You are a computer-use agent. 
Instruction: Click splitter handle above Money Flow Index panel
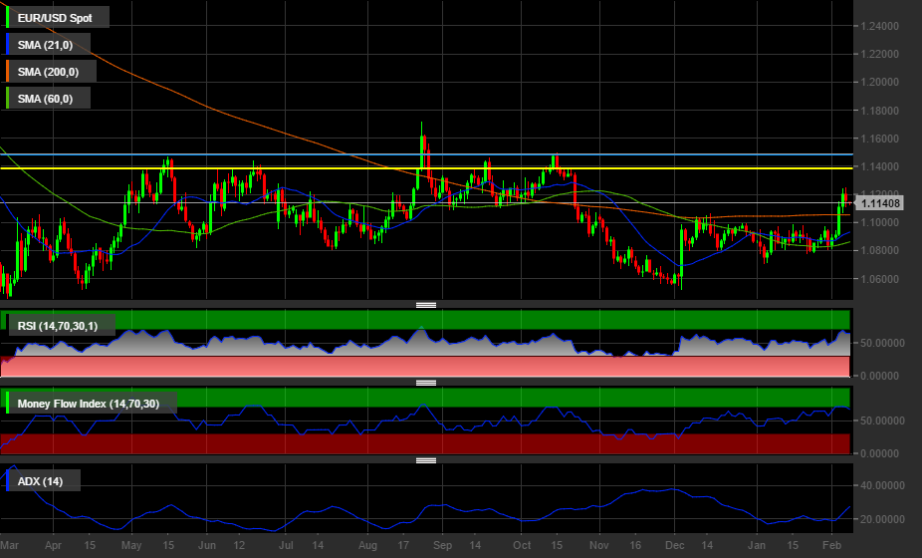click(x=426, y=383)
